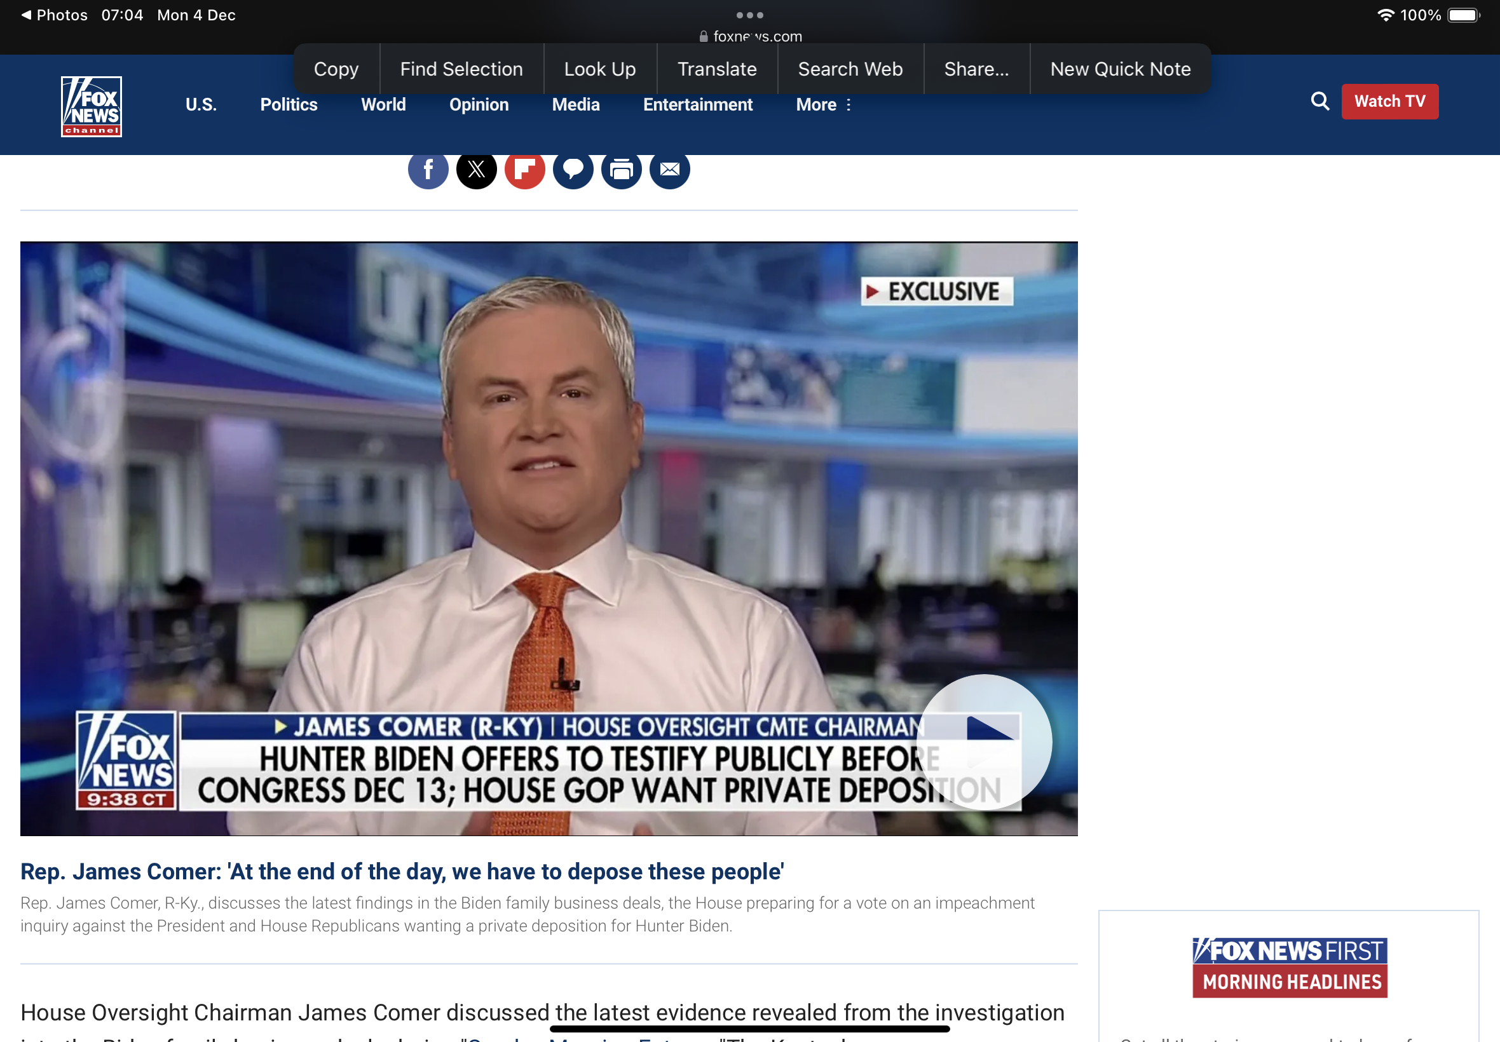The width and height of the screenshot is (1500, 1042).
Task: Tap the James Comer video thumbnail
Action: [x=549, y=539]
